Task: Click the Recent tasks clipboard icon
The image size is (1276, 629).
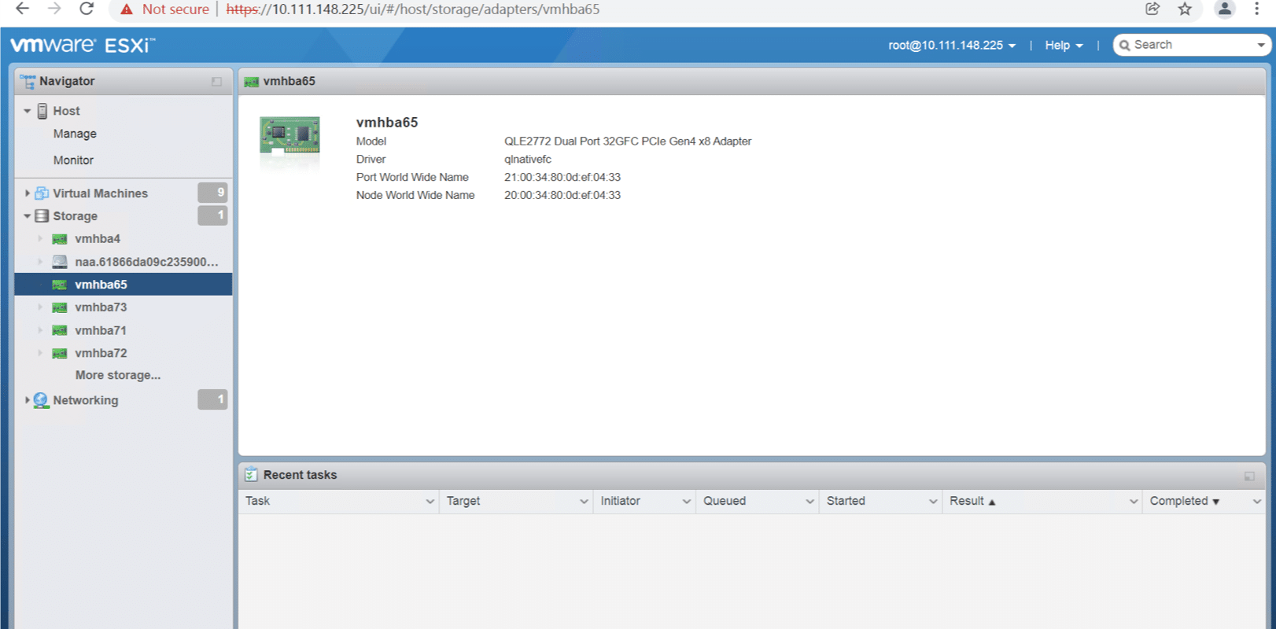Action: click(x=251, y=475)
